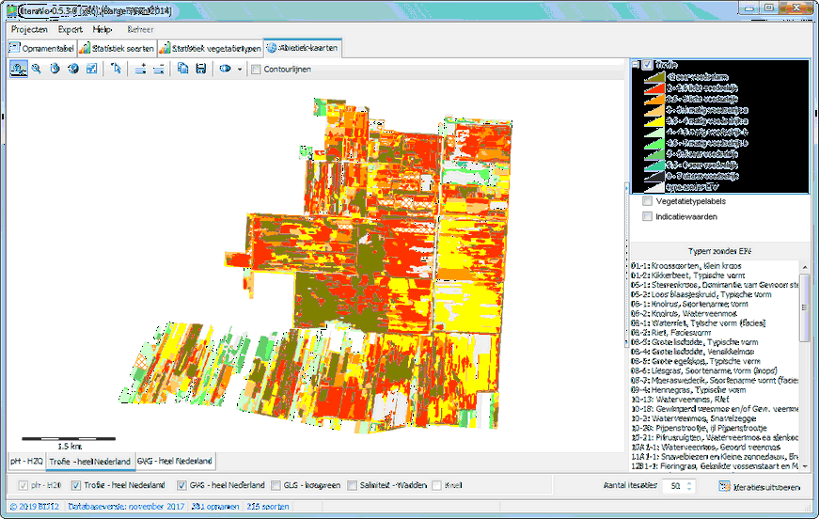Check the Vegetatietypelabels checkbox
Screen dimensions: 819x519
pyautogui.click(x=647, y=201)
